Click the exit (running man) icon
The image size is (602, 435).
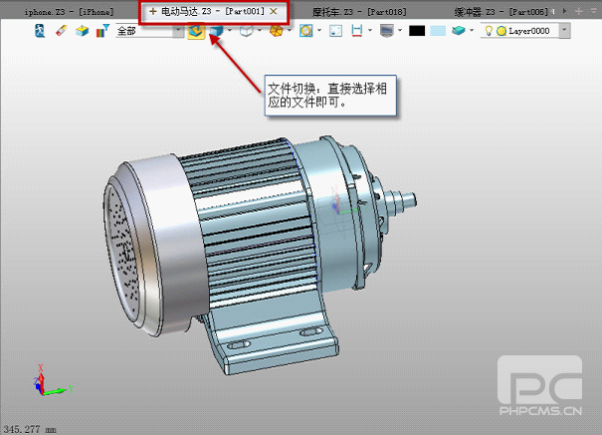42,31
